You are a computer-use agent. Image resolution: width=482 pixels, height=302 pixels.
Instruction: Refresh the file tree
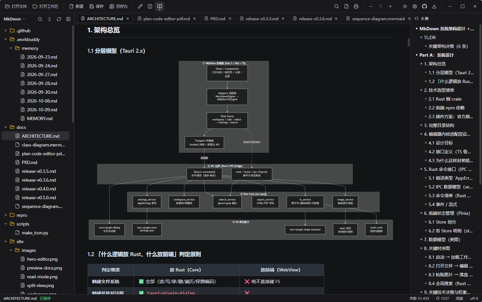[59, 19]
